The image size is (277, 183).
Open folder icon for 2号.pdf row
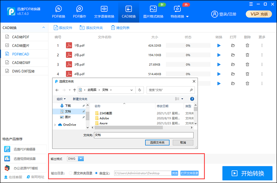coord(233,55)
